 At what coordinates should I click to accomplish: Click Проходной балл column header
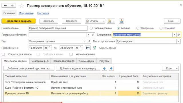129,76
